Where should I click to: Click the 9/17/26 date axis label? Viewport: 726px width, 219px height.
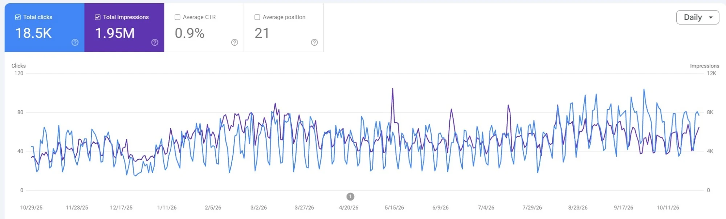[624, 208]
